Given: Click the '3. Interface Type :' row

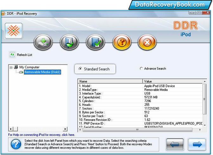Looking at the screenshot, I should point(140,94).
